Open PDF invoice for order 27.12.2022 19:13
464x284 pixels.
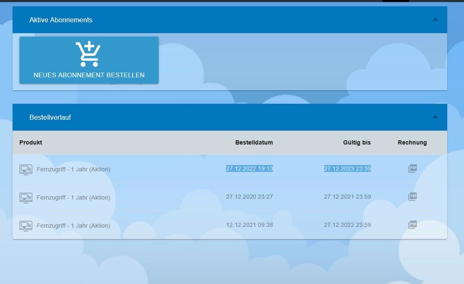click(x=413, y=168)
